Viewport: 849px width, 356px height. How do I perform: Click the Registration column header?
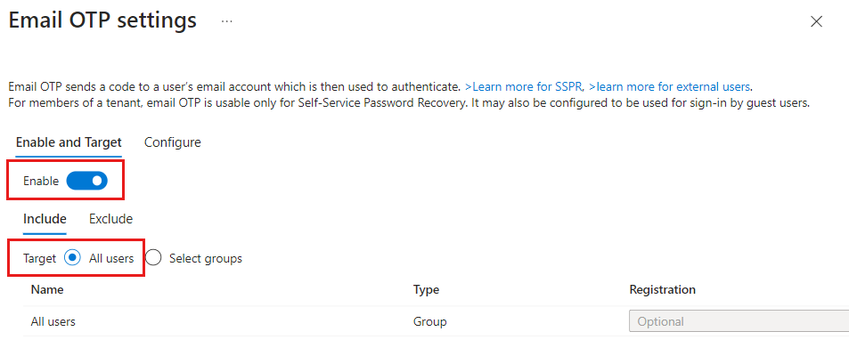[662, 289]
